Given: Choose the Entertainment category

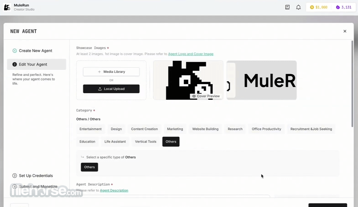Looking at the screenshot, I should tap(90, 129).
